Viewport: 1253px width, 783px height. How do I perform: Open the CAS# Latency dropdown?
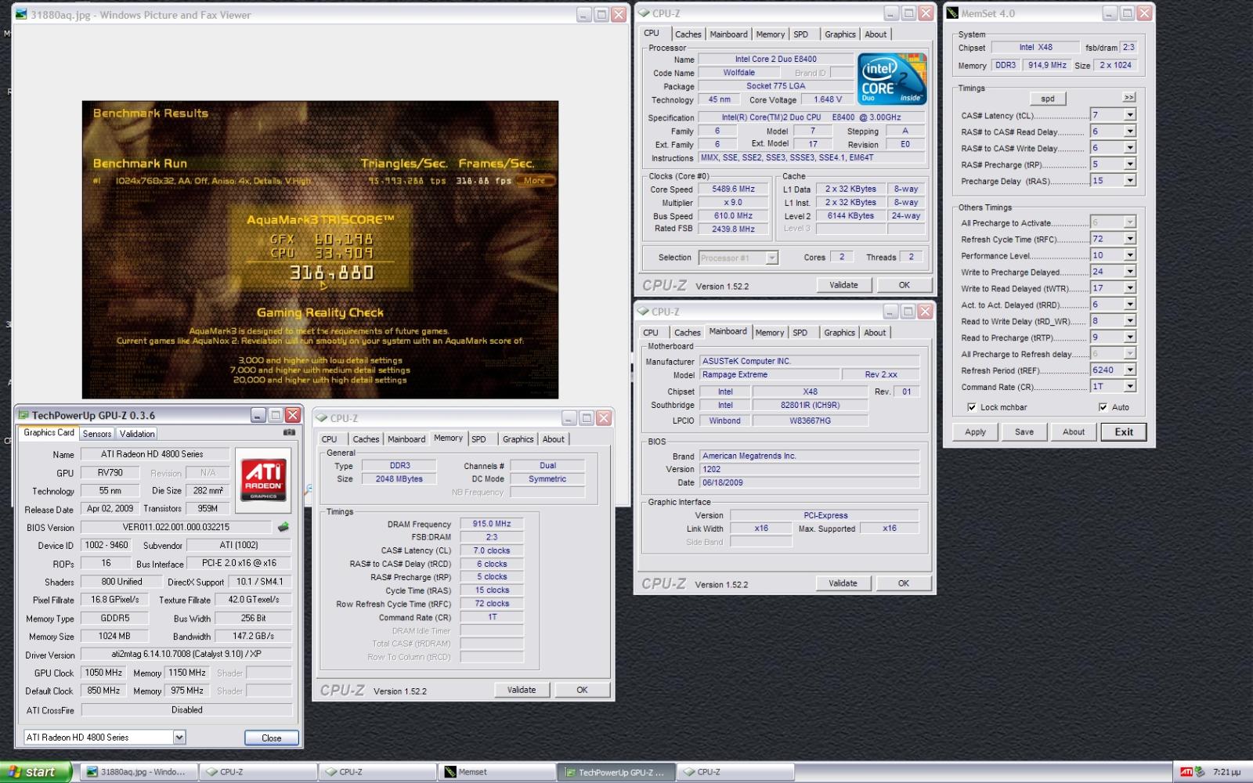pos(1130,115)
